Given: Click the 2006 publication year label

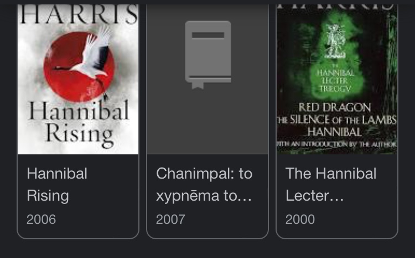Looking at the screenshot, I should (x=41, y=219).
